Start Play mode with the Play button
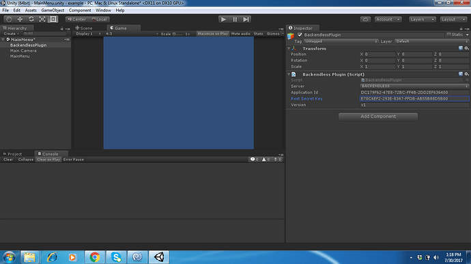Screen dimensions: 471x264 point(223,19)
